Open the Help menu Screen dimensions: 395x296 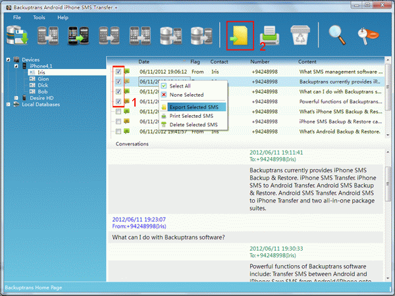63,17
